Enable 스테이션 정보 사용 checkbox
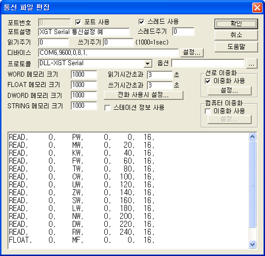The width and height of the screenshot is (265, 256). [107, 108]
